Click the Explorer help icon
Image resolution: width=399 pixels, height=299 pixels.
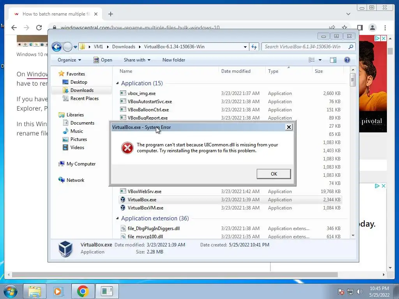coord(347,60)
